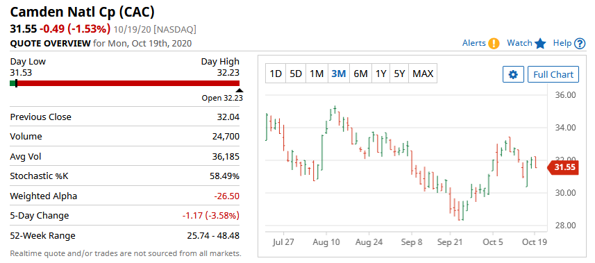The image size is (595, 263).
Task: Click the green segment of range bar
Action: 12,83
